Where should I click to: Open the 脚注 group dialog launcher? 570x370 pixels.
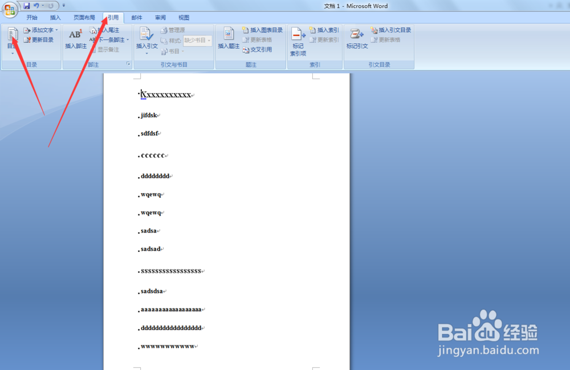(128, 64)
